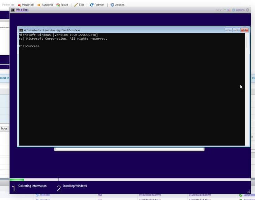Click the orange Suspend pause icon
Screen dimensions: 255x200
[x=39, y=5]
